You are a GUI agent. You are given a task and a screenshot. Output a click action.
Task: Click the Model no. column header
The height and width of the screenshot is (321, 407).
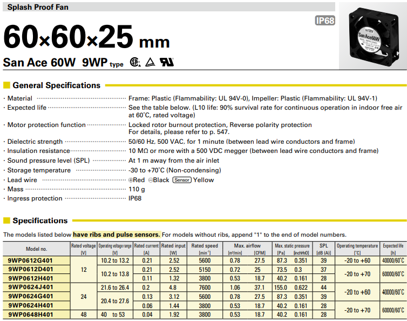point(37,249)
